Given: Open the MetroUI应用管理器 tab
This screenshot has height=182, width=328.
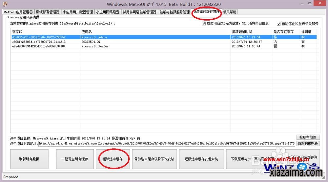Looking at the screenshot, I should 18,12.
